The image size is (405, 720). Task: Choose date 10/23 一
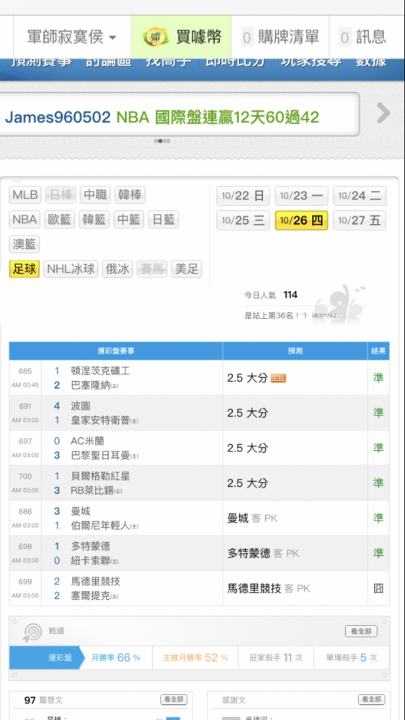point(301,196)
